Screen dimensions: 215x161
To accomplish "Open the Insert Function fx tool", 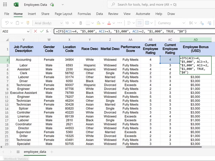I will click(47, 31).
